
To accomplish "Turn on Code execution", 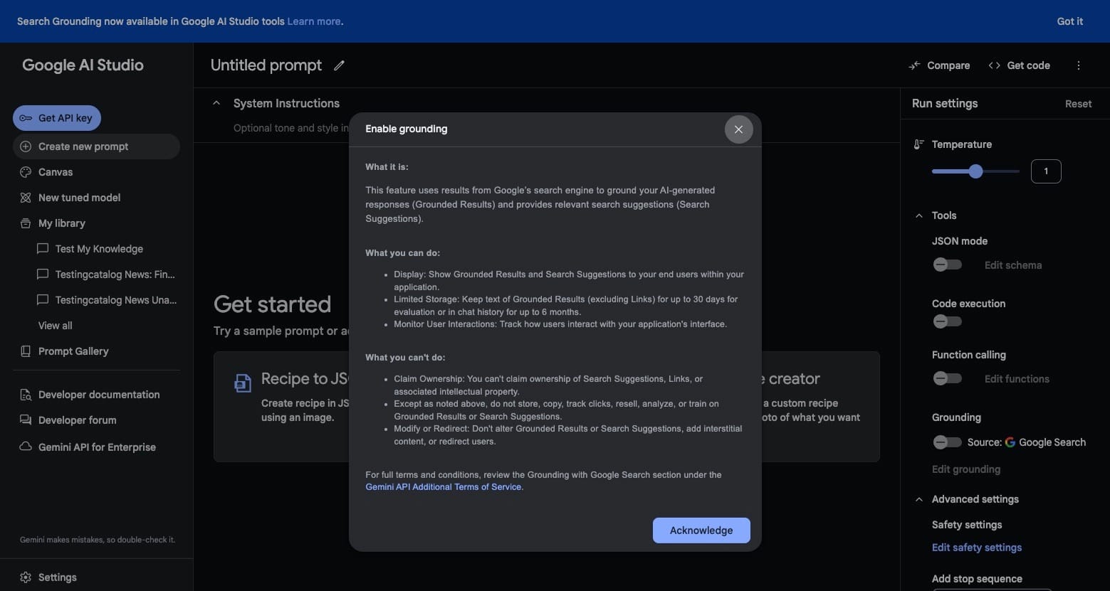I will pos(946,321).
